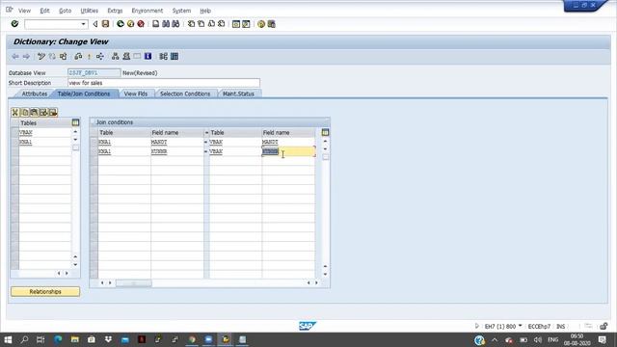Image resolution: width=617 pixels, height=347 pixels.
Task: Click the Tables list configuration icon
Action: click(x=75, y=122)
